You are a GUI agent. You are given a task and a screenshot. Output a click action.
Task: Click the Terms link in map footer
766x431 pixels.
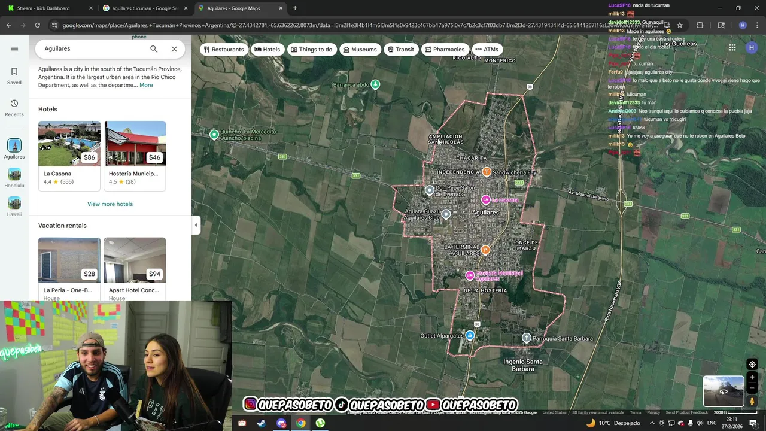click(x=636, y=412)
